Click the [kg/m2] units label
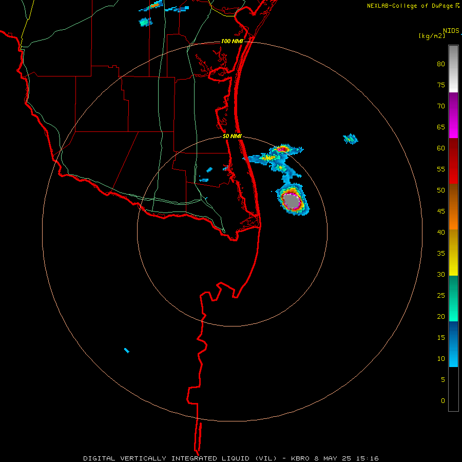The image size is (462, 462). coord(432,36)
